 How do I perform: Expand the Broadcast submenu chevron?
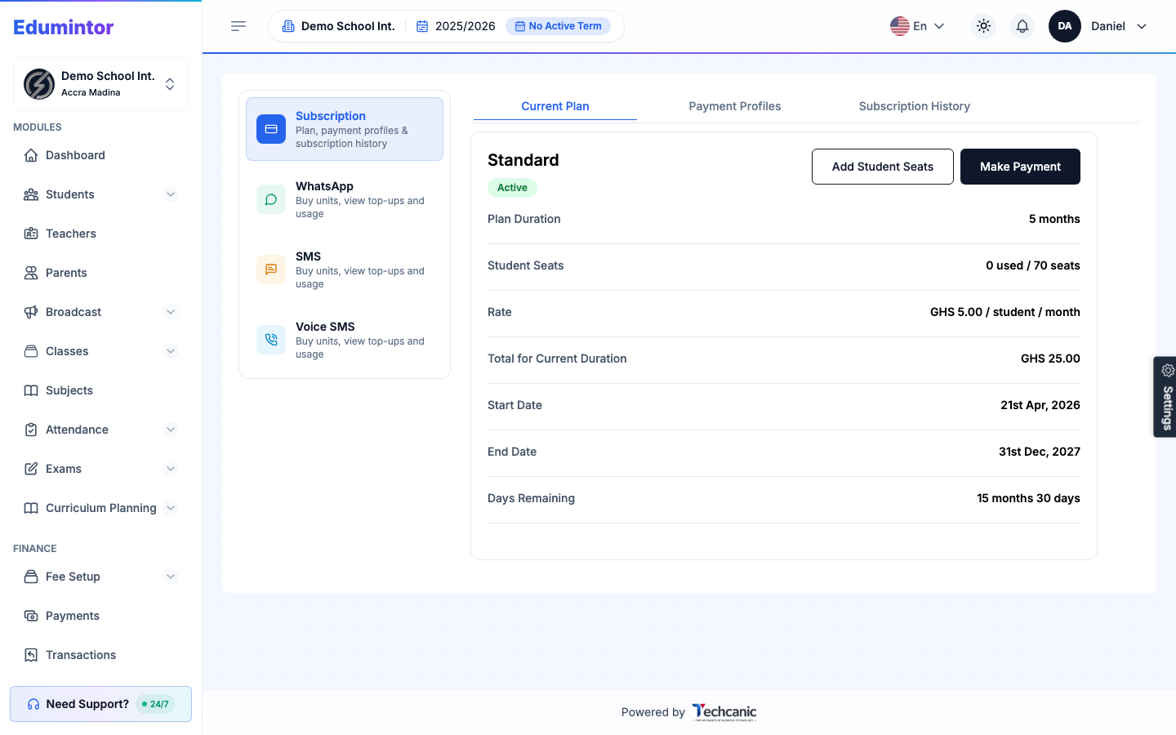171,312
